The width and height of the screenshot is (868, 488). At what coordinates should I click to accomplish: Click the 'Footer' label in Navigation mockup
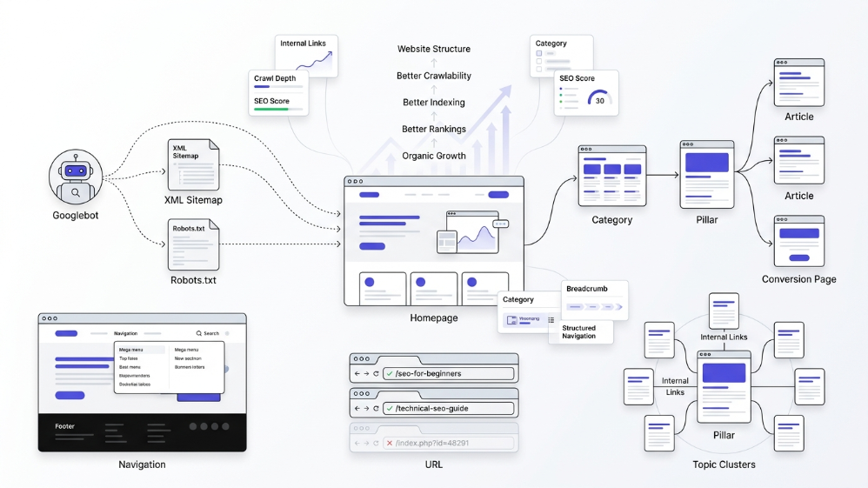point(64,426)
